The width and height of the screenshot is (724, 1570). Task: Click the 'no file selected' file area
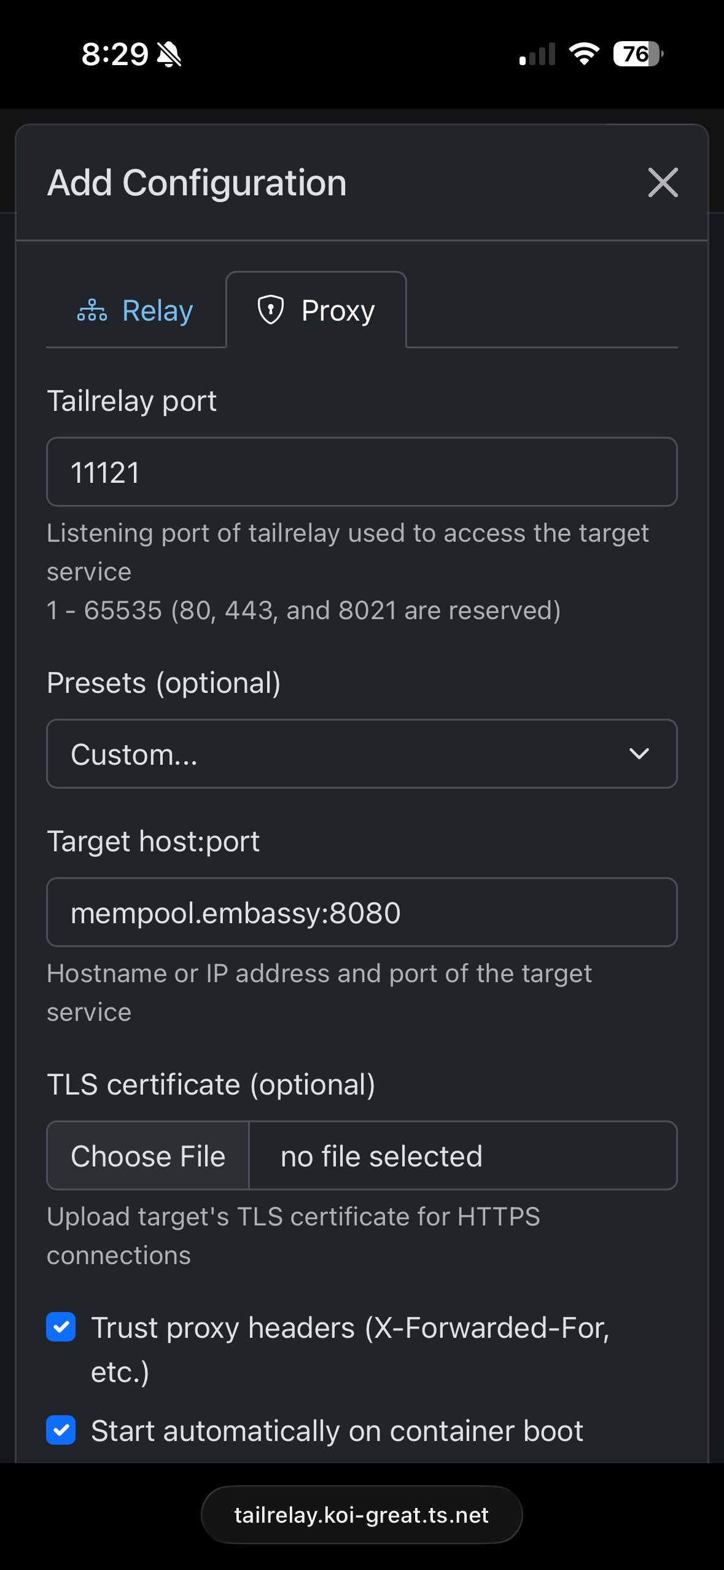point(462,1156)
